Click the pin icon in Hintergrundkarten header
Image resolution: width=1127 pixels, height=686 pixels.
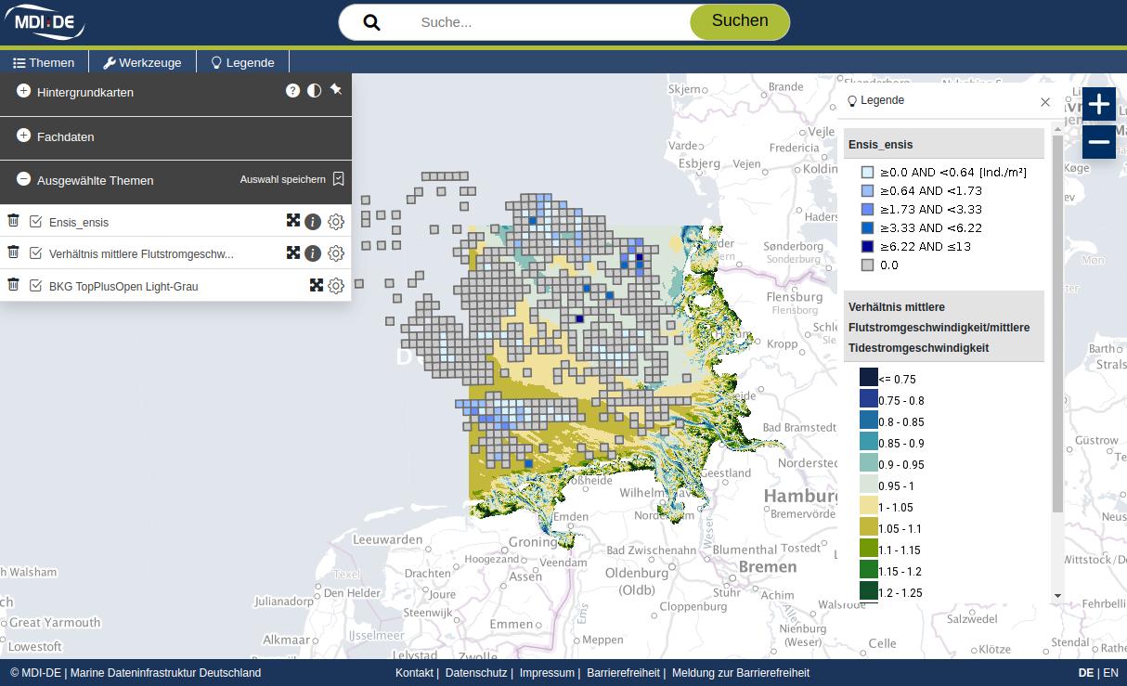336,90
